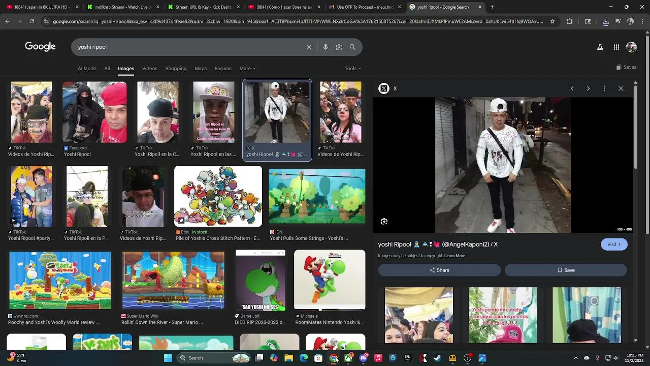Open the Chrome three-dot menu

coord(643,21)
